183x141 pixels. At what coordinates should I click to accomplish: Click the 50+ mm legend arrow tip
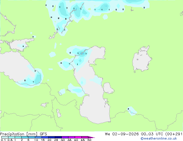click(91, 137)
